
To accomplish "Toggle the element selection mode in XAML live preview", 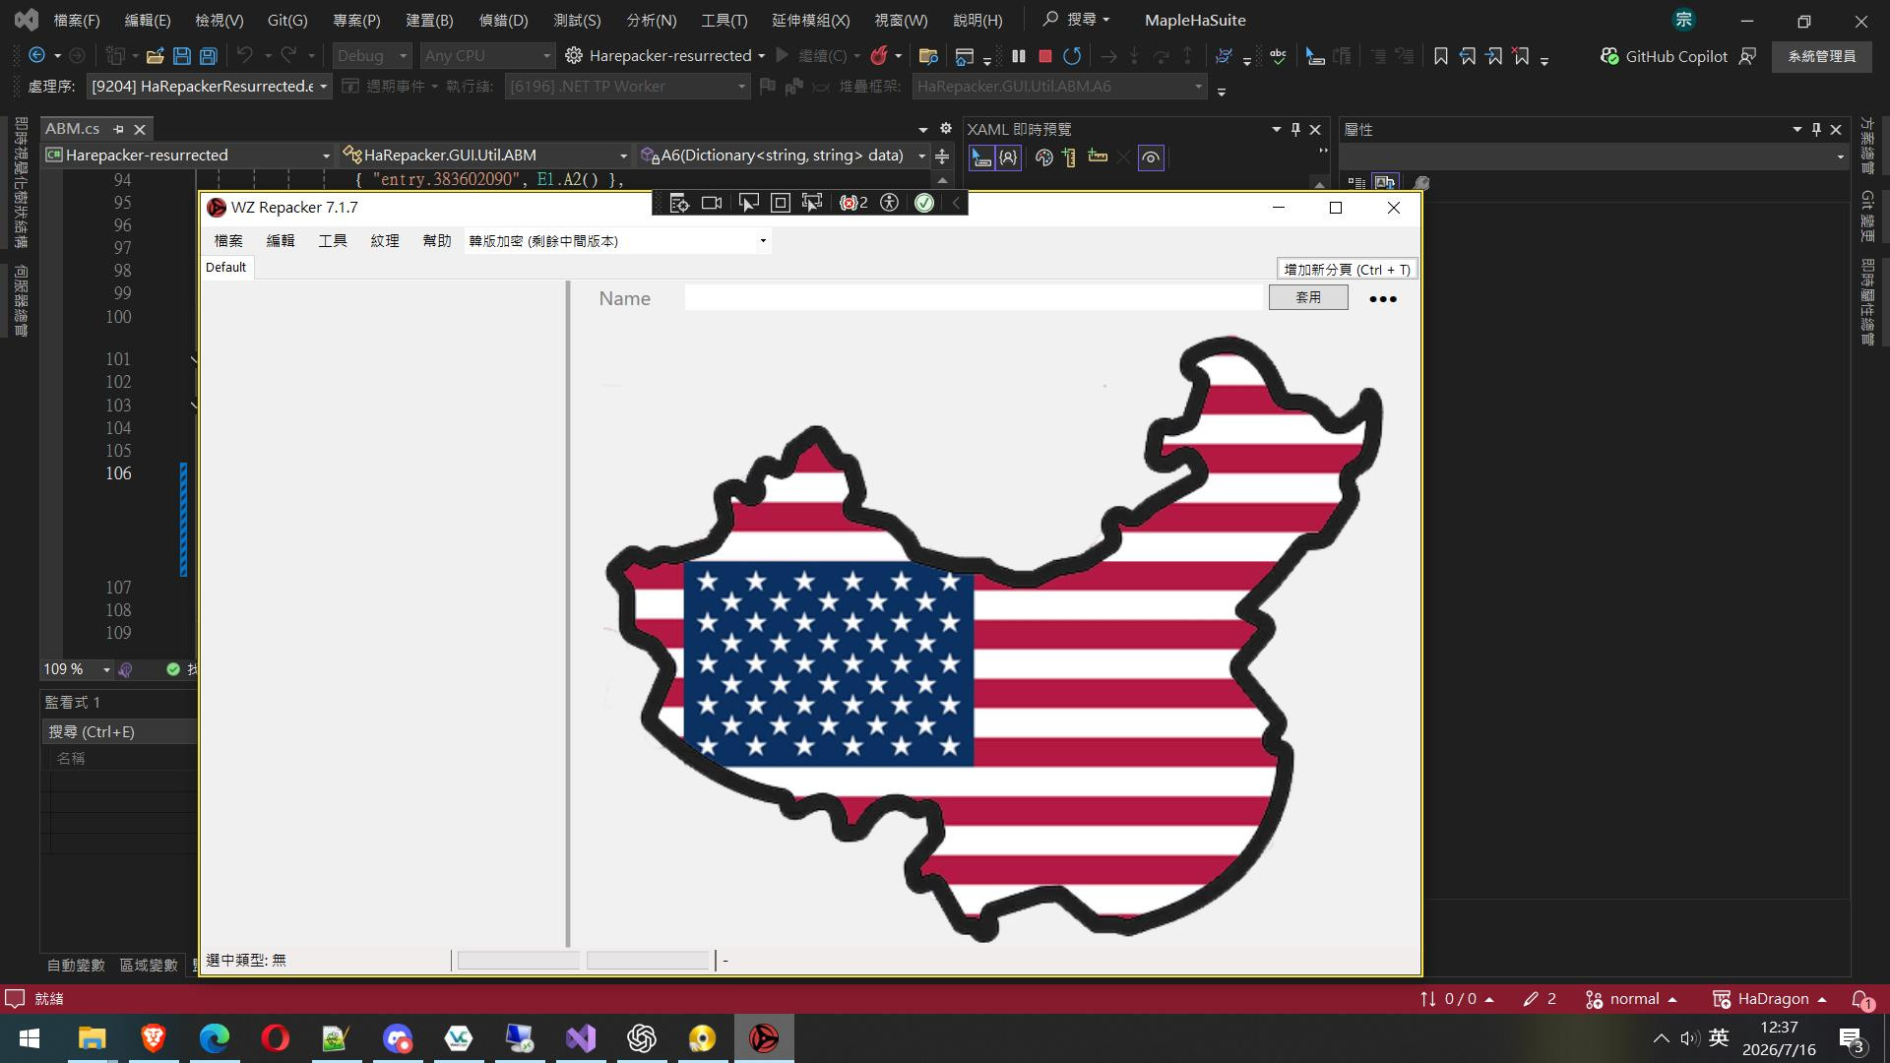I will point(981,157).
